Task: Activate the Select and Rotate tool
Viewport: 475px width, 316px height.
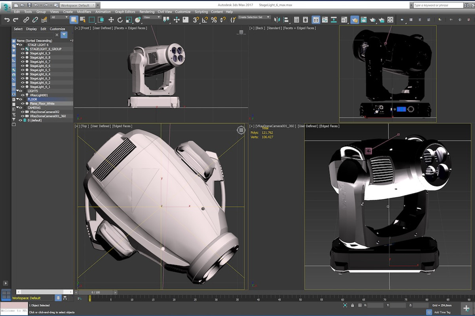Action: [x=120, y=20]
